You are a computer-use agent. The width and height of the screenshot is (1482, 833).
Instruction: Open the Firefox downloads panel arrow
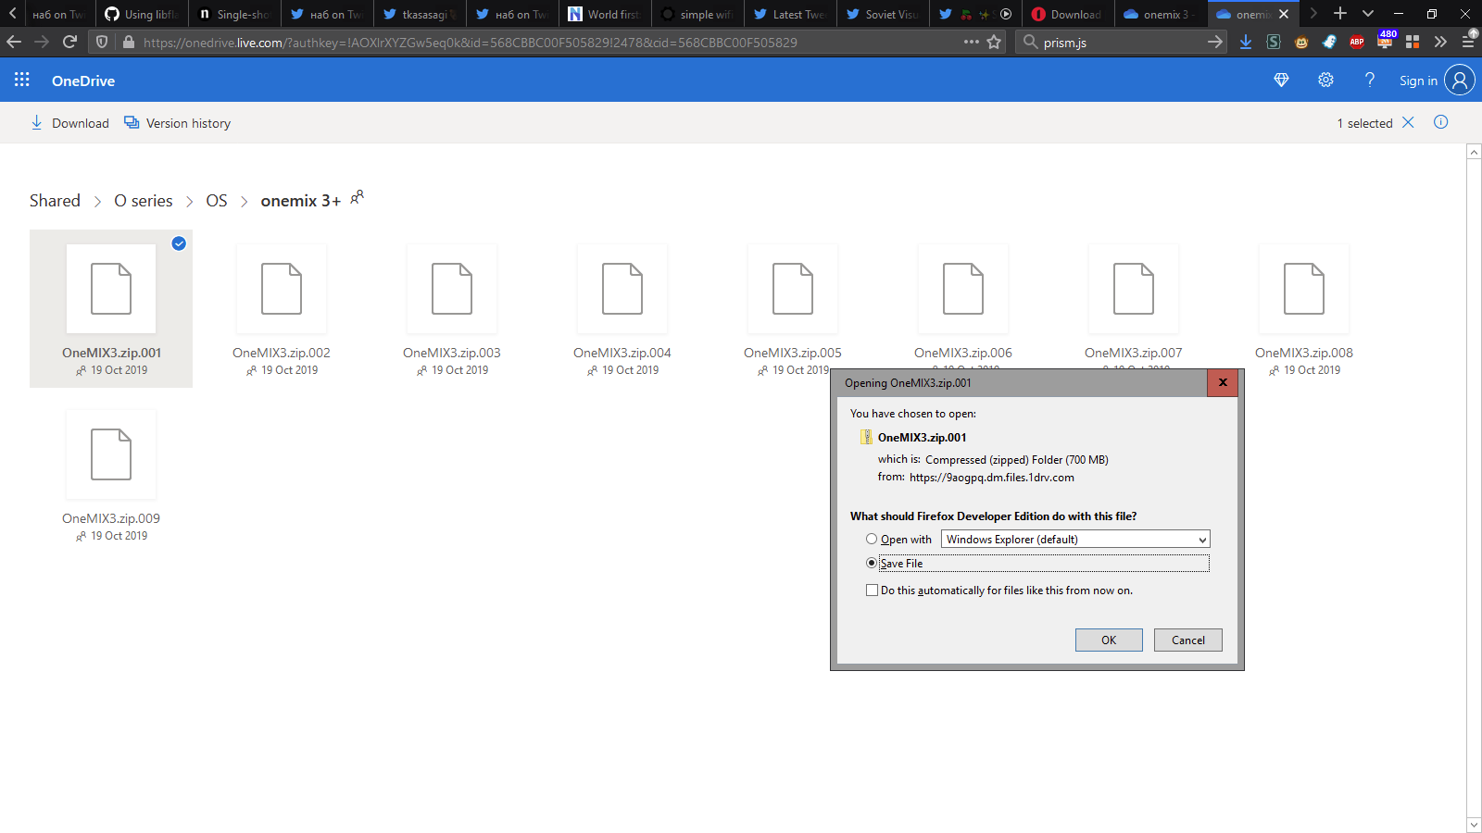pos(1246,42)
